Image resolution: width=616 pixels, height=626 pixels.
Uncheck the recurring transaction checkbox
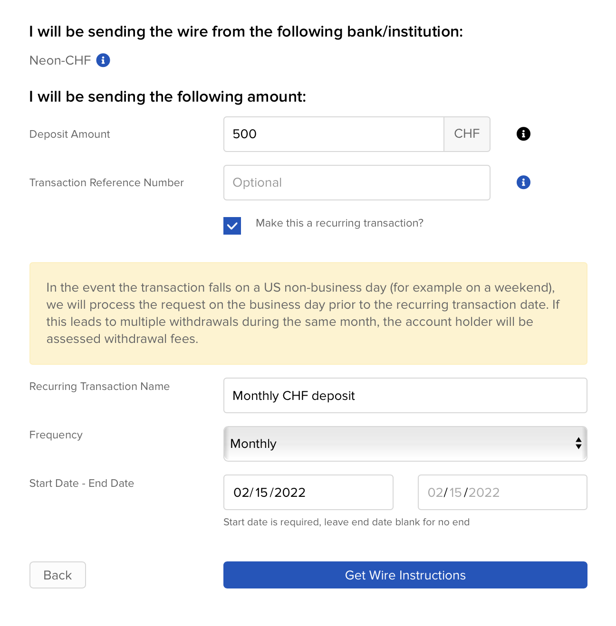click(x=232, y=226)
